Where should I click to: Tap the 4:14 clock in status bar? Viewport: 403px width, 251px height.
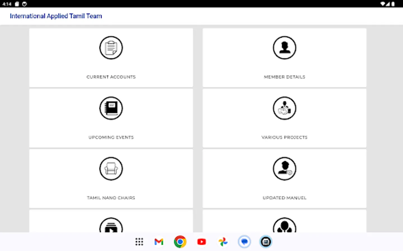pyautogui.click(x=7, y=4)
